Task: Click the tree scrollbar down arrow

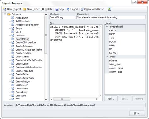Action: (x=46, y=100)
